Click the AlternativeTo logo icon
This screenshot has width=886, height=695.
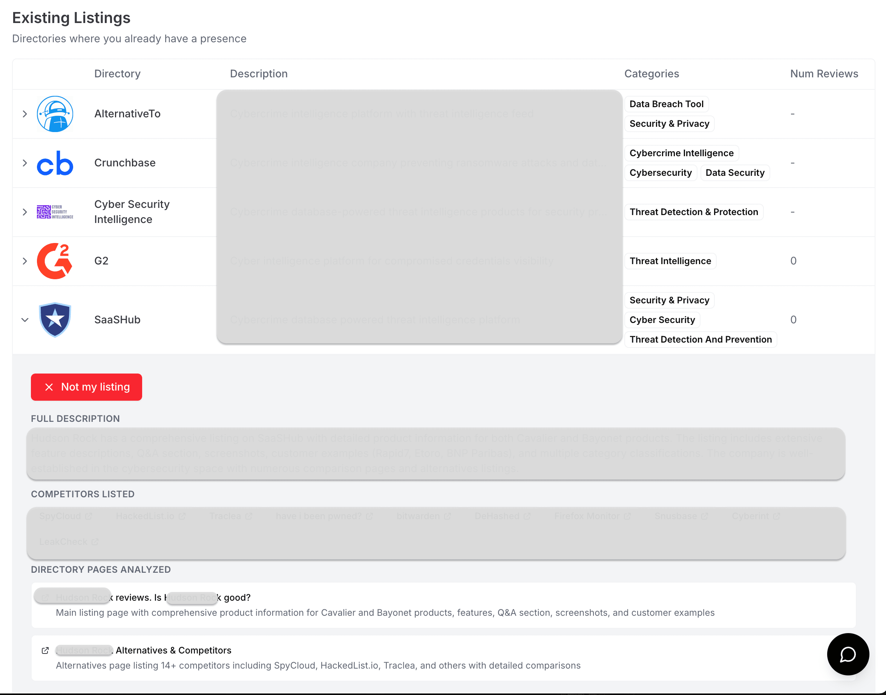tap(55, 114)
